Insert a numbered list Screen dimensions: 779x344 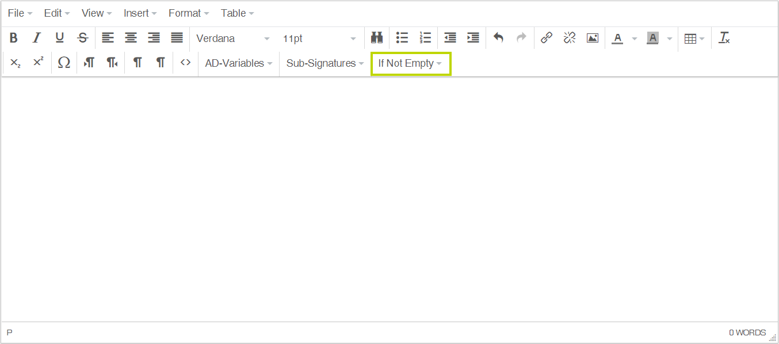pyautogui.click(x=425, y=38)
